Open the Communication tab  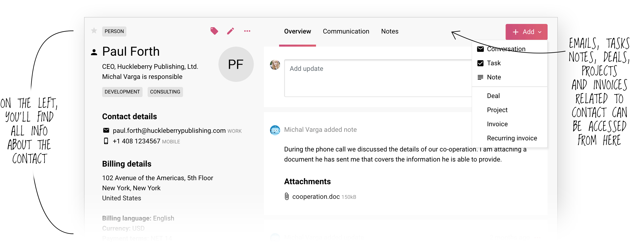(x=346, y=31)
